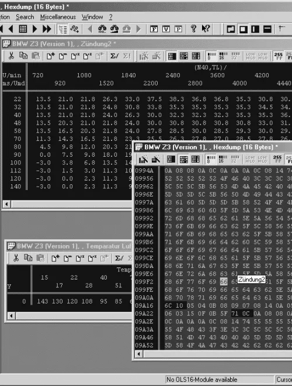Click RPM header 1080 in Zündung2 table

tap(84, 75)
